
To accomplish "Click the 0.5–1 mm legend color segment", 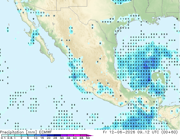I will (x=11, y=135).
